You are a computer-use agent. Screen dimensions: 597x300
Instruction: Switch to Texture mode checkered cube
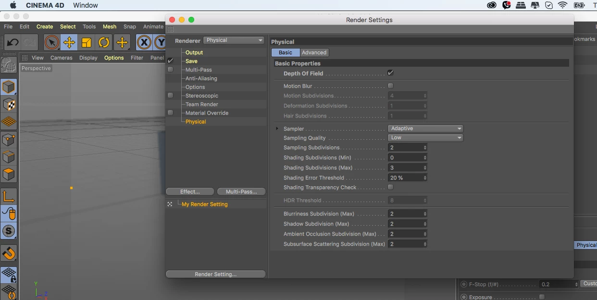point(9,105)
